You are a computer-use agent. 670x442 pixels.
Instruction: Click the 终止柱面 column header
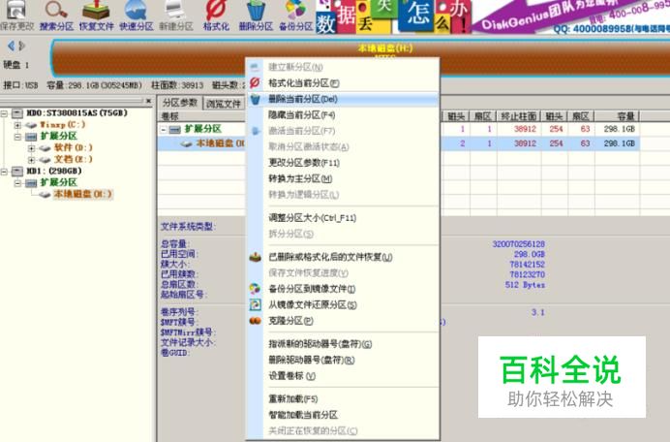tap(518, 116)
